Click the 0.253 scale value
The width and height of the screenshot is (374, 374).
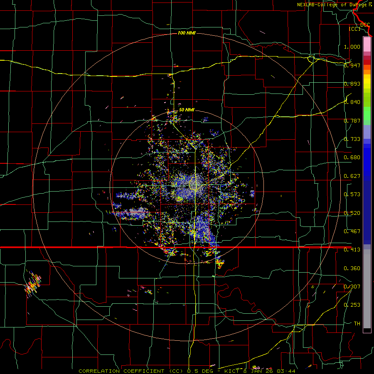pyautogui.click(x=352, y=305)
